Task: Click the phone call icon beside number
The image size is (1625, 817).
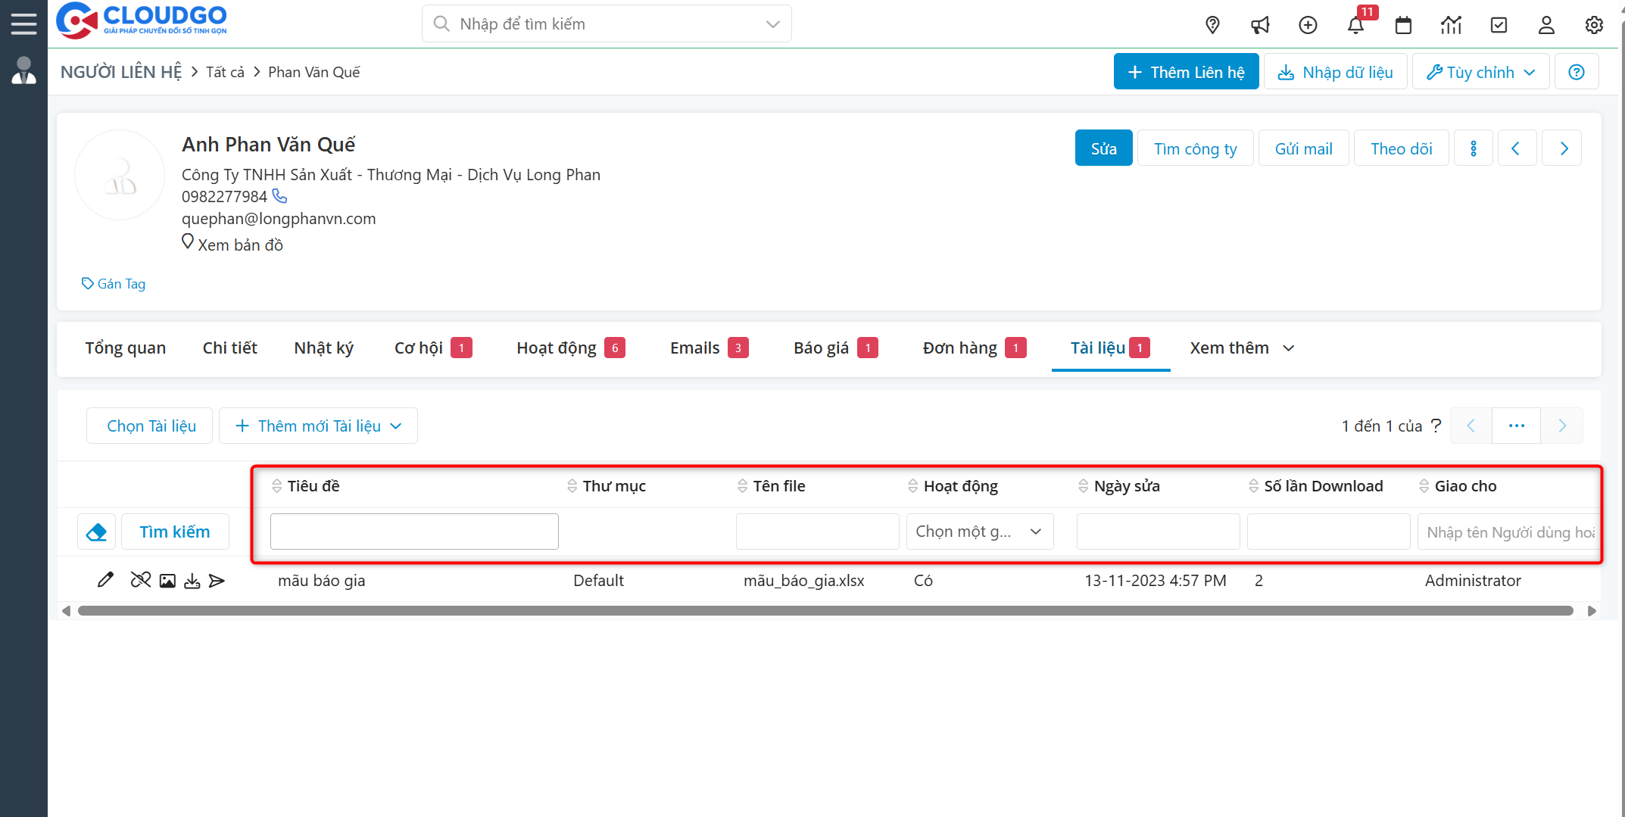Action: pyautogui.click(x=280, y=196)
